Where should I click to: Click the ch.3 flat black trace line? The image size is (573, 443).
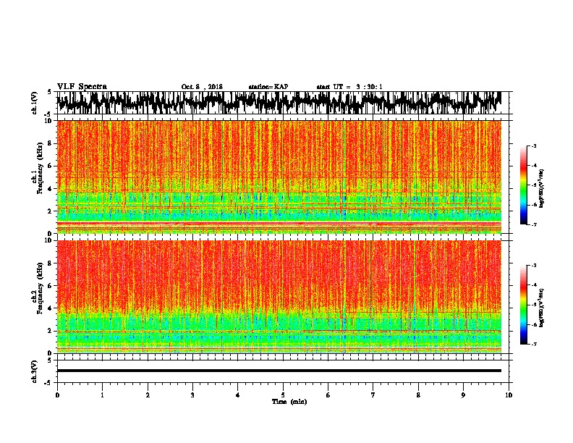pyautogui.click(x=279, y=371)
